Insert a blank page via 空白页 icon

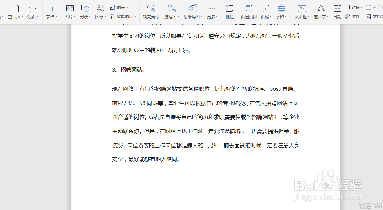(16, 8)
